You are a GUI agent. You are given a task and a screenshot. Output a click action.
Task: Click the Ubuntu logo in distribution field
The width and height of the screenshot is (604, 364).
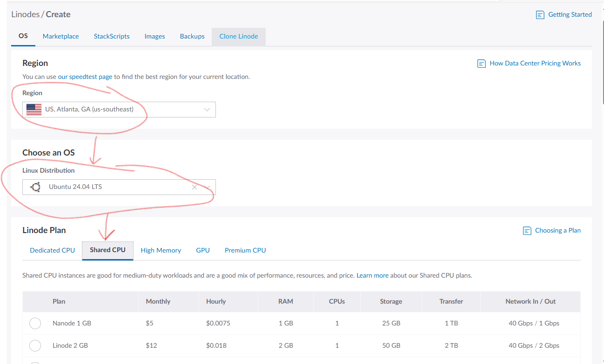pos(35,187)
